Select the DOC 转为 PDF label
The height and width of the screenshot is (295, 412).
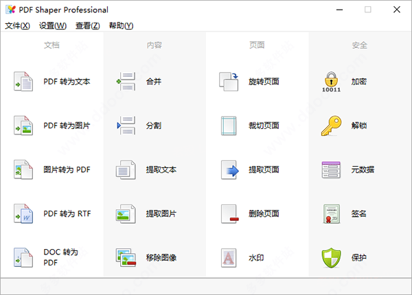coord(60,257)
